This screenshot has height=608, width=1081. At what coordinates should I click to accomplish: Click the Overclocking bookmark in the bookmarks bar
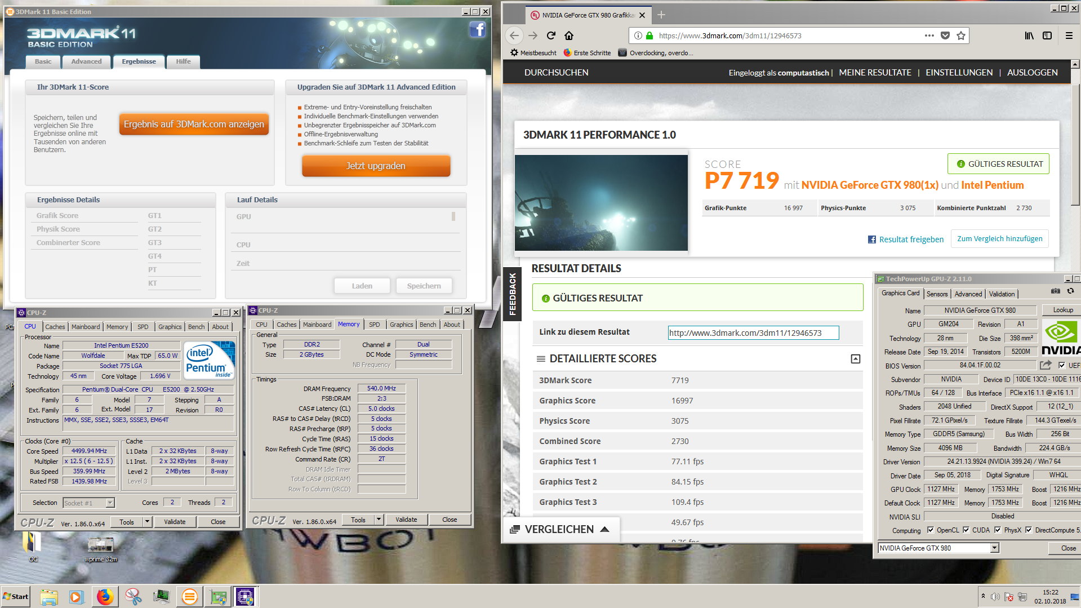656,53
